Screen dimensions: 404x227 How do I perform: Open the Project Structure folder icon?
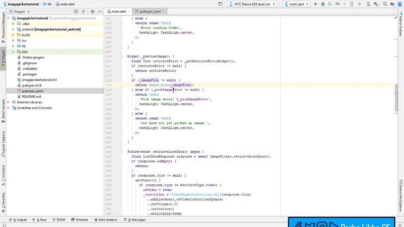coord(393,4)
